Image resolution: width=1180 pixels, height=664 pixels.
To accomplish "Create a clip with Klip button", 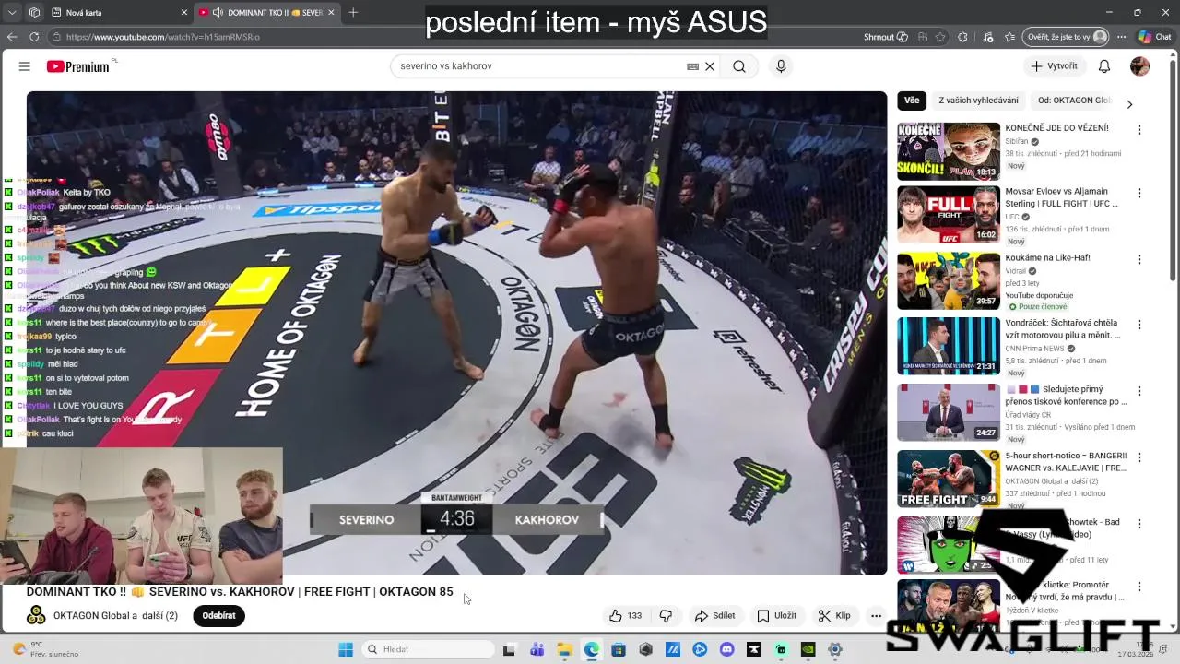I will coord(834,616).
